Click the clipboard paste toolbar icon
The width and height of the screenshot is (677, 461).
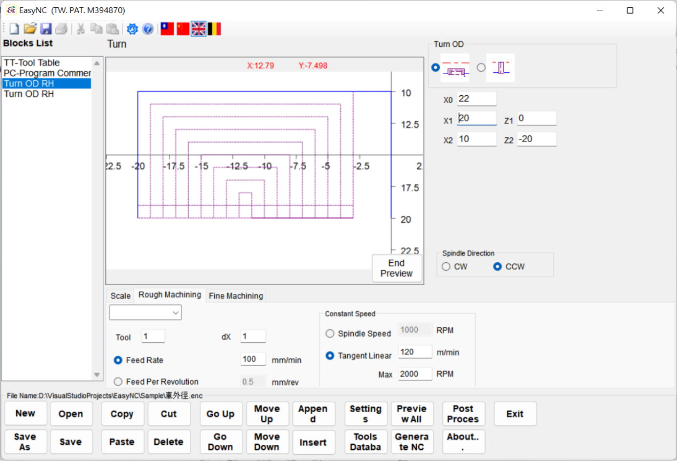point(113,29)
